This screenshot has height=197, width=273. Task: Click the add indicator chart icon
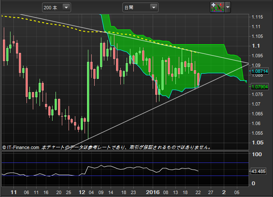pyautogui.click(x=217, y=7)
